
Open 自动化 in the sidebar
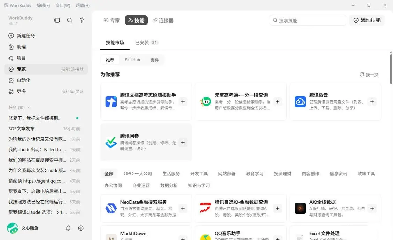coord(46,80)
